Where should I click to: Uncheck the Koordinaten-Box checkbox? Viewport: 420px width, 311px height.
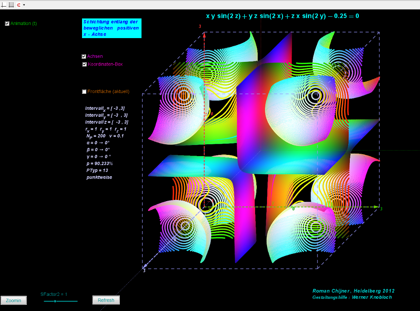[84, 64]
